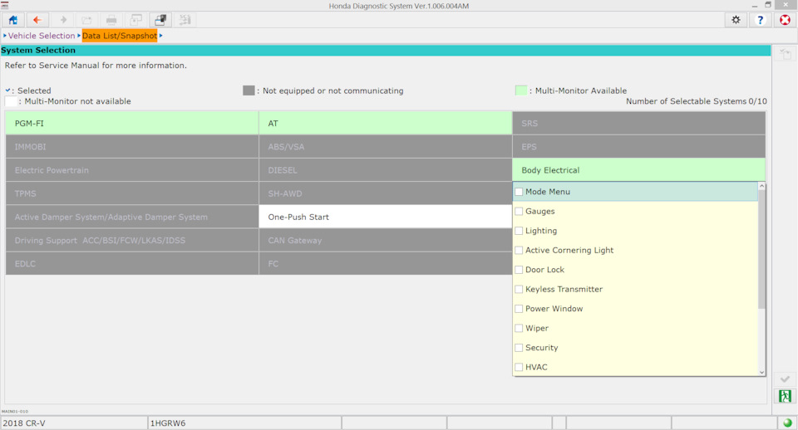Click the grayed EPS system cell

638,147
